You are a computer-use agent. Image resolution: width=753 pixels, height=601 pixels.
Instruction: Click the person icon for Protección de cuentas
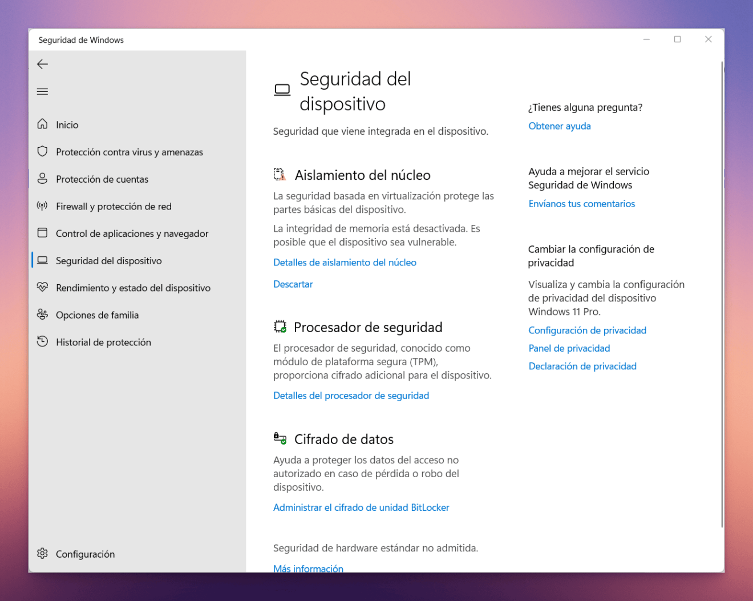(x=42, y=179)
